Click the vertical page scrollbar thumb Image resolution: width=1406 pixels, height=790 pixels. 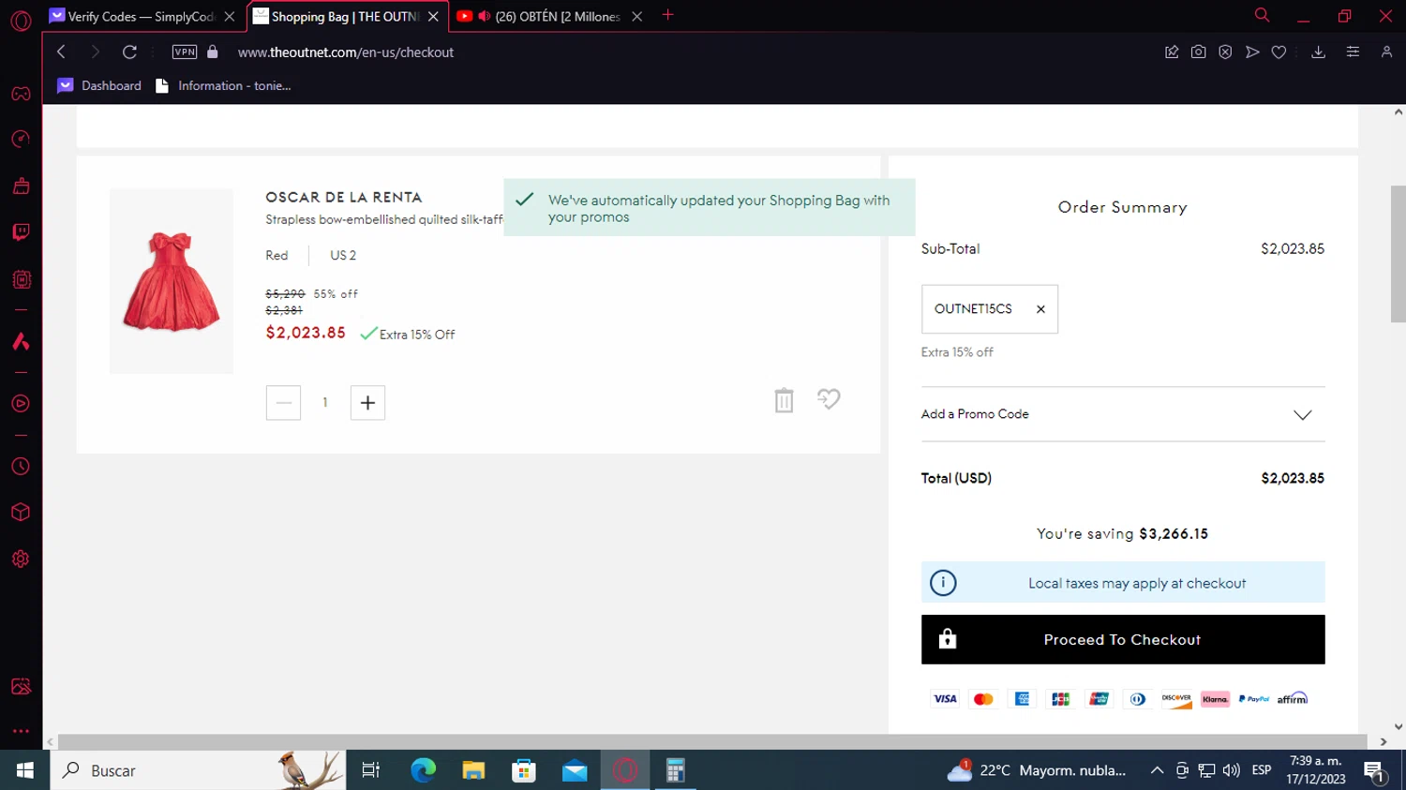pos(1398,254)
